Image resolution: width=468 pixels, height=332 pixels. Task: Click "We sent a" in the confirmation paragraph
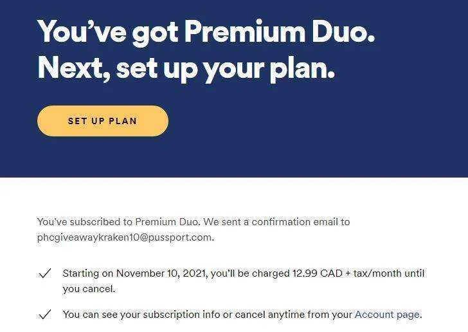[x=226, y=222]
